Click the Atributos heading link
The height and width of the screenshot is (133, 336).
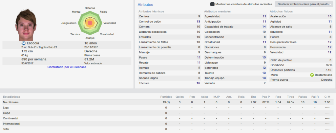pos(145,5)
